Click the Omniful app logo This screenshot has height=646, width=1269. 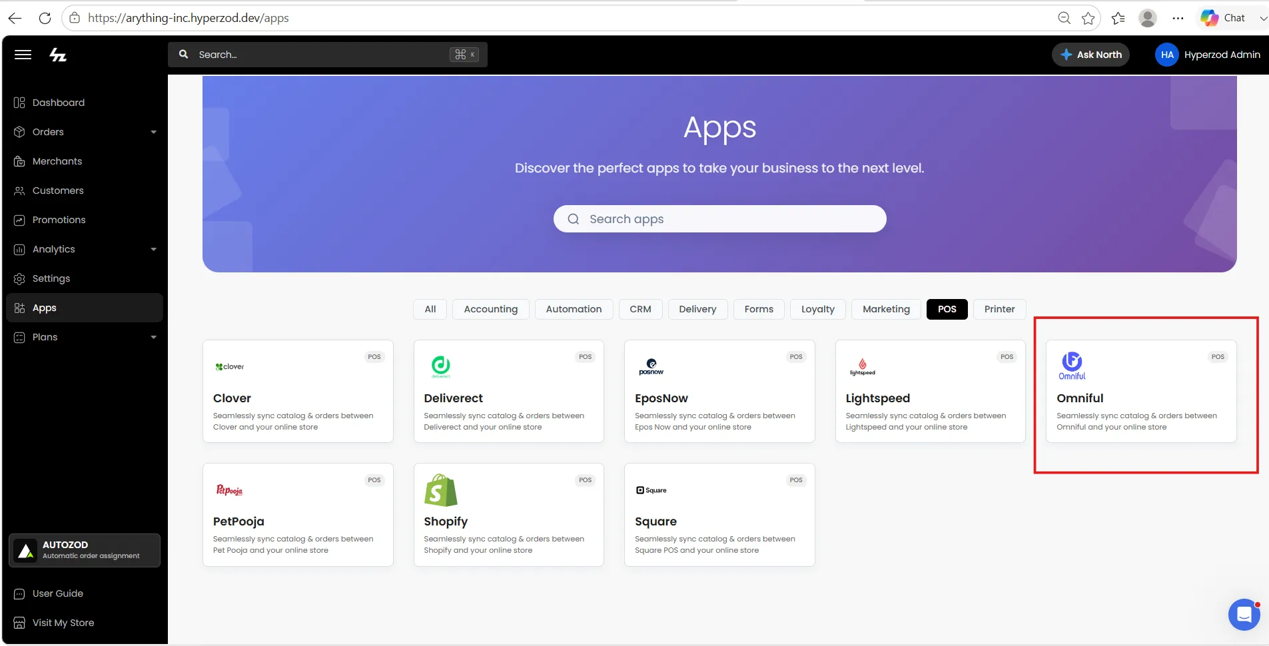point(1072,366)
